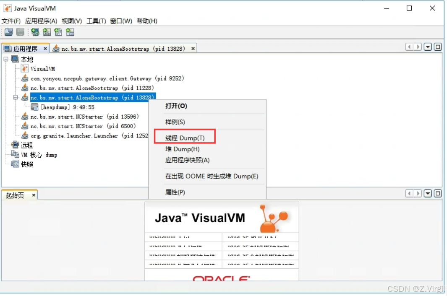Maximize the upper pane window

[438, 47]
